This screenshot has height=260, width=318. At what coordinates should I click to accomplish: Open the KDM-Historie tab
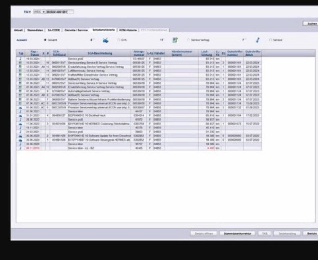click(x=128, y=30)
